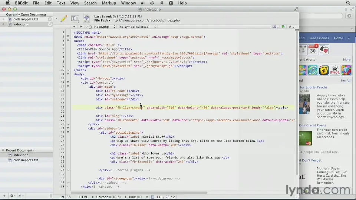The height and width of the screenshot is (200, 356).
Task: Click the green counterpart file icon
Action: coord(283,27)
